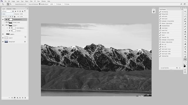Disable Scrubby Zoom checkbox
Viewport: 188px width, 105px height.
pos(40,4)
